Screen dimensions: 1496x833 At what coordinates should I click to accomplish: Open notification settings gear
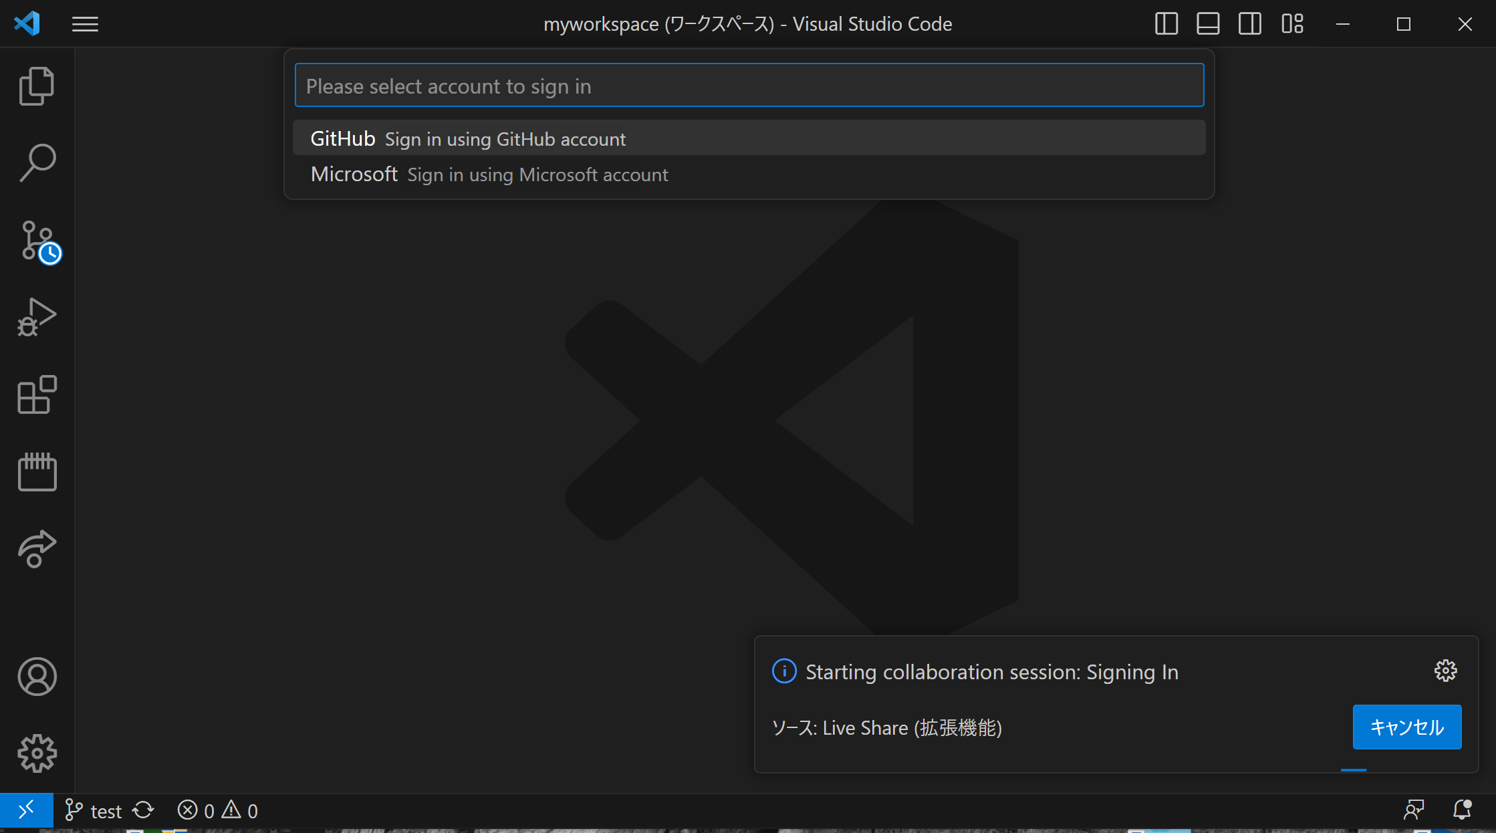click(1445, 671)
